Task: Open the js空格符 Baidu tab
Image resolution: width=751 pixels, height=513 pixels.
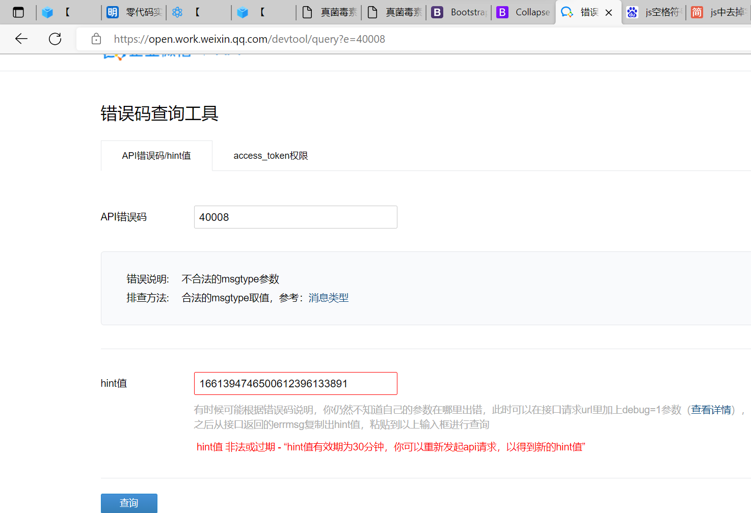Action: pyautogui.click(x=654, y=12)
